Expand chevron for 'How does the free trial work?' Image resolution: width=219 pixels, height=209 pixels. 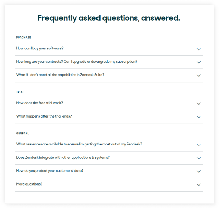click(199, 103)
